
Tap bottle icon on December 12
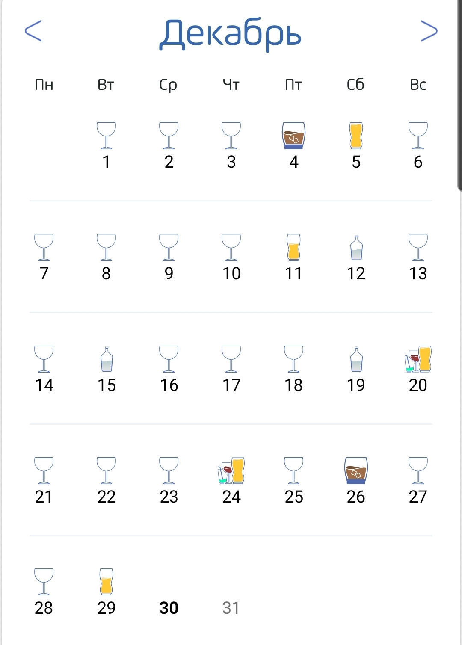(x=356, y=248)
